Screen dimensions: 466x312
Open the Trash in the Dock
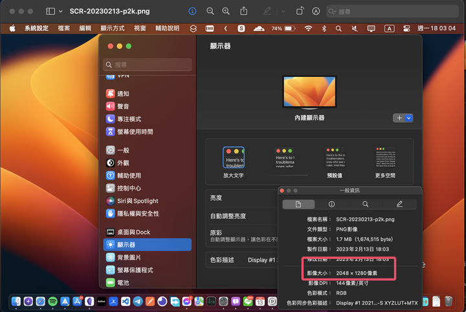click(449, 301)
